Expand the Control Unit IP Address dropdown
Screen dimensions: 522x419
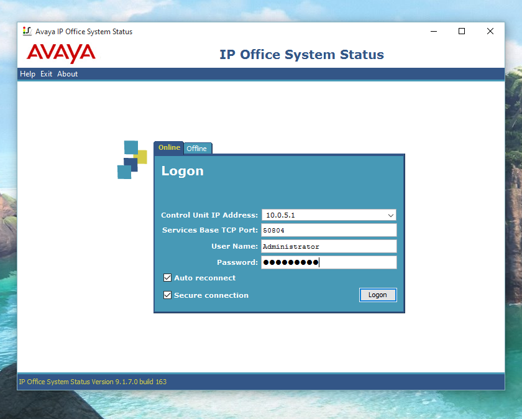tap(391, 215)
